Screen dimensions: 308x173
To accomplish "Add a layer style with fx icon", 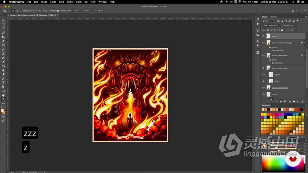I will click(281, 102).
